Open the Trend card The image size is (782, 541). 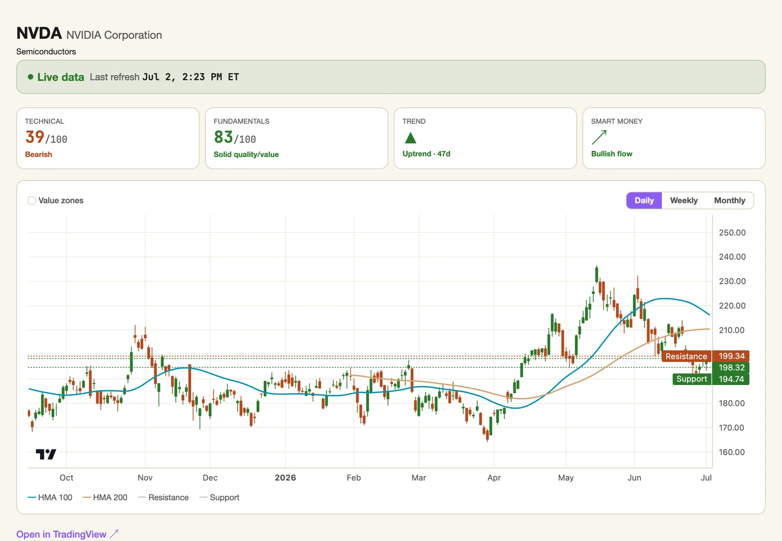click(x=485, y=138)
